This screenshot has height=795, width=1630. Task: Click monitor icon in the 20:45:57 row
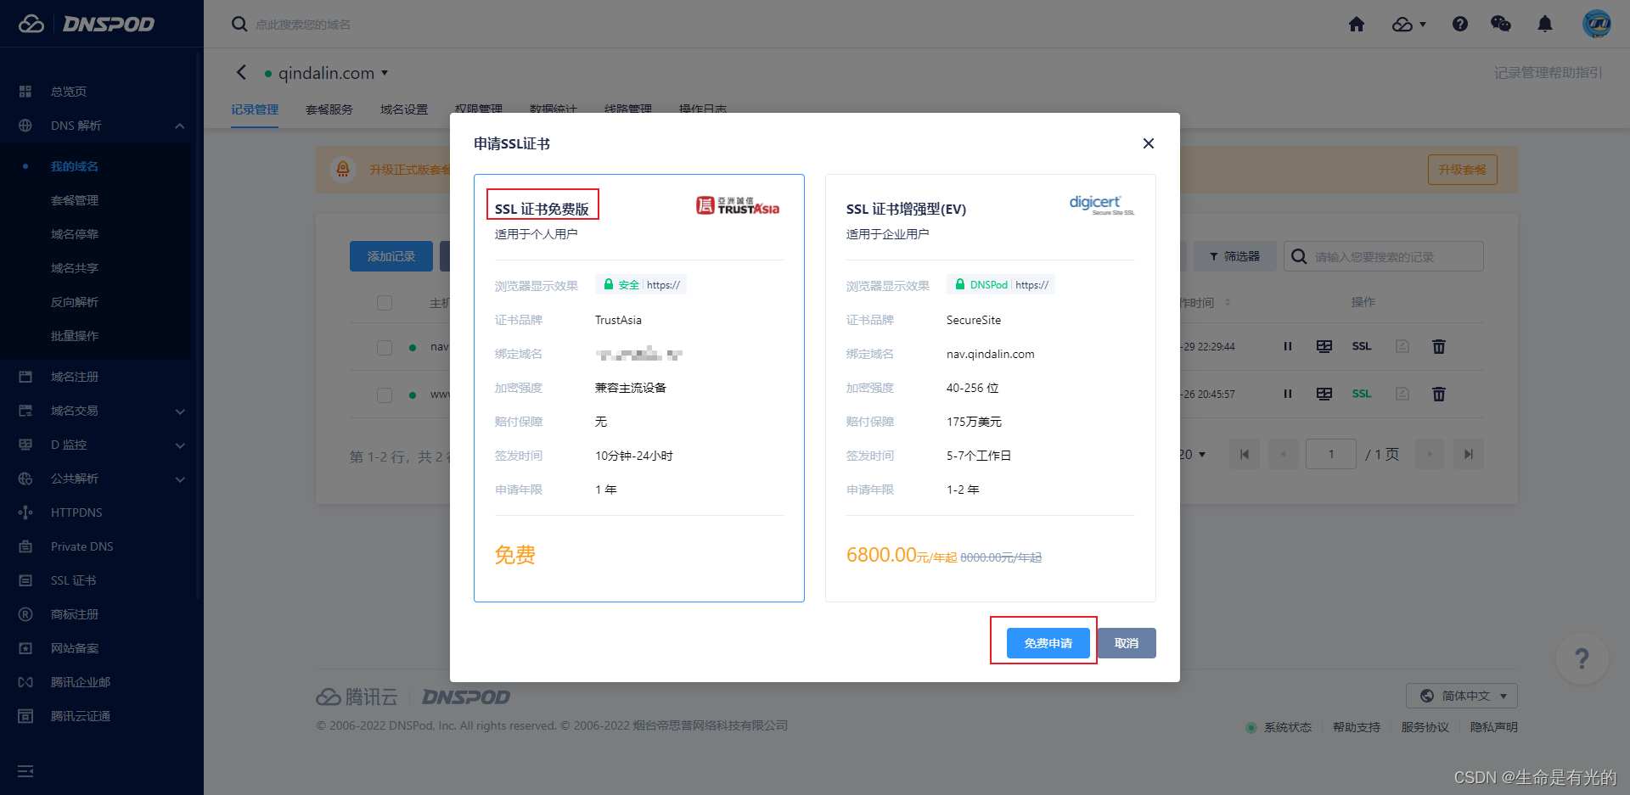point(1324,394)
